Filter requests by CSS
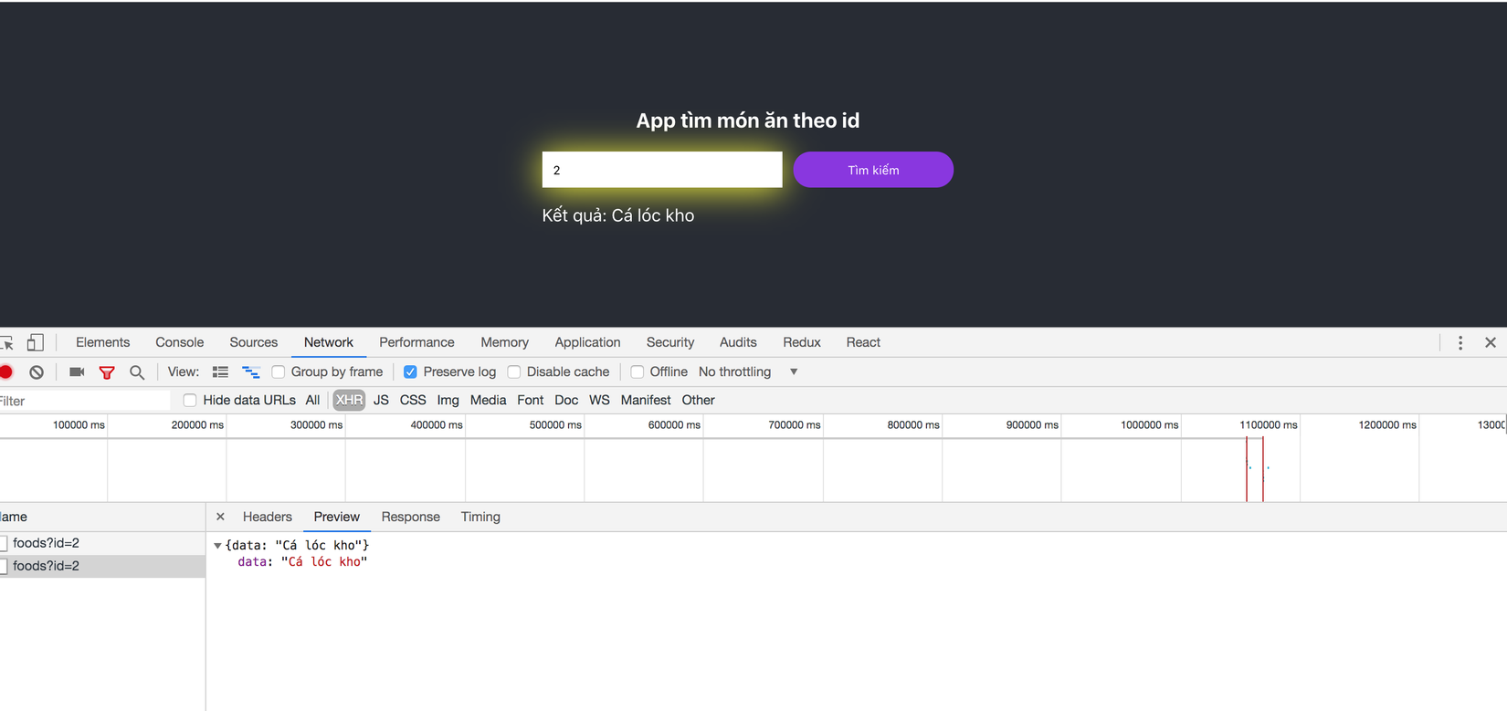Screen dimensions: 1507x711 (x=413, y=401)
